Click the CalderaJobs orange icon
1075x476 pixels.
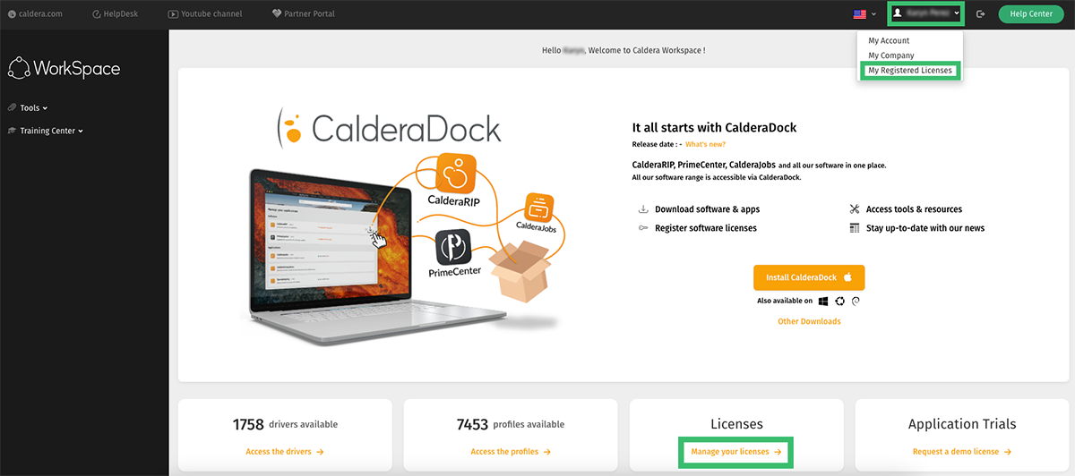tap(540, 208)
